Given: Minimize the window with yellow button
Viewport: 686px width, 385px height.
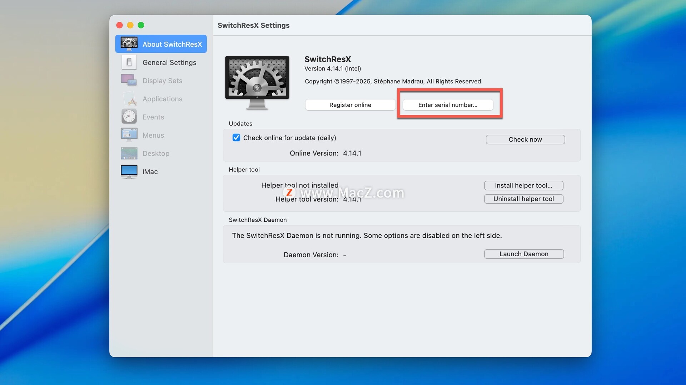Looking at the screenshot, I should (130, 25).
